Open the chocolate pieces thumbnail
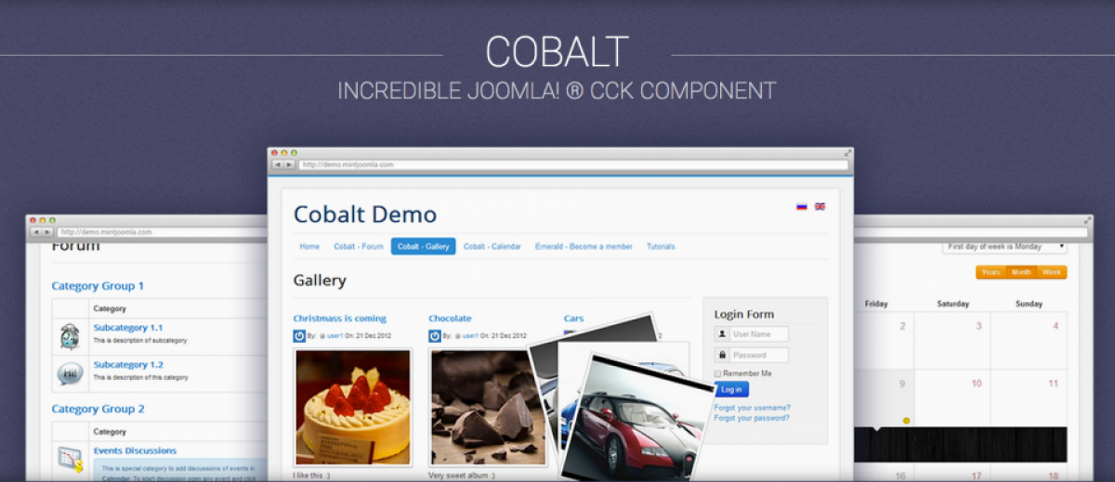Viewport: 1115px width, 482px height. coord(488,407)
